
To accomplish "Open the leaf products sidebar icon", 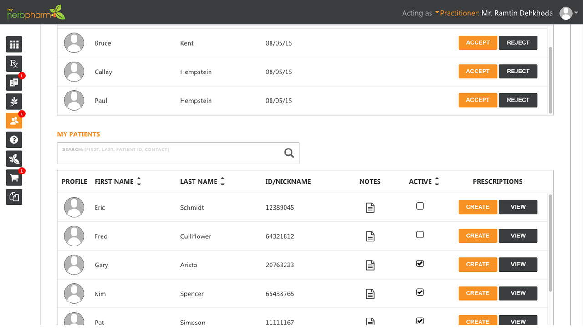I will coord(14,159).
